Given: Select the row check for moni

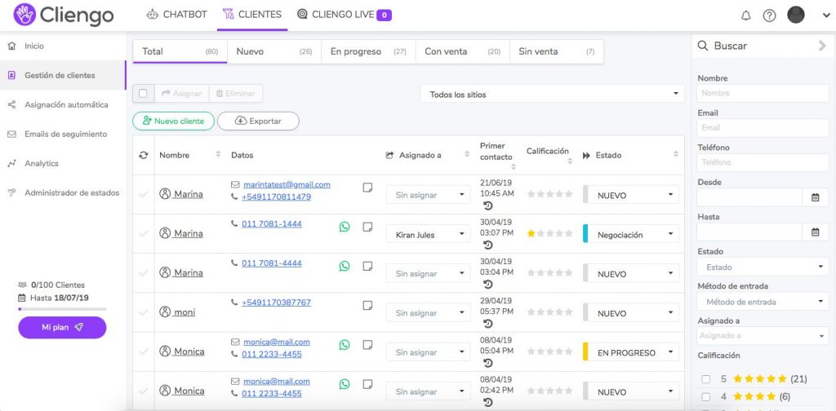Looking at the screenshot, I should click(143, 312).
